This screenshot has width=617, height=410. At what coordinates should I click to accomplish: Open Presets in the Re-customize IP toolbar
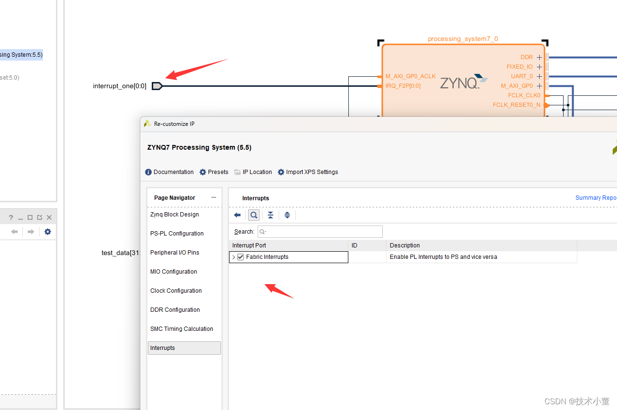click(214, 172)
